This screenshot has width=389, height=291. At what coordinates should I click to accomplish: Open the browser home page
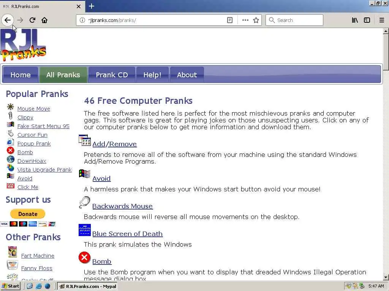click(44, 20)
